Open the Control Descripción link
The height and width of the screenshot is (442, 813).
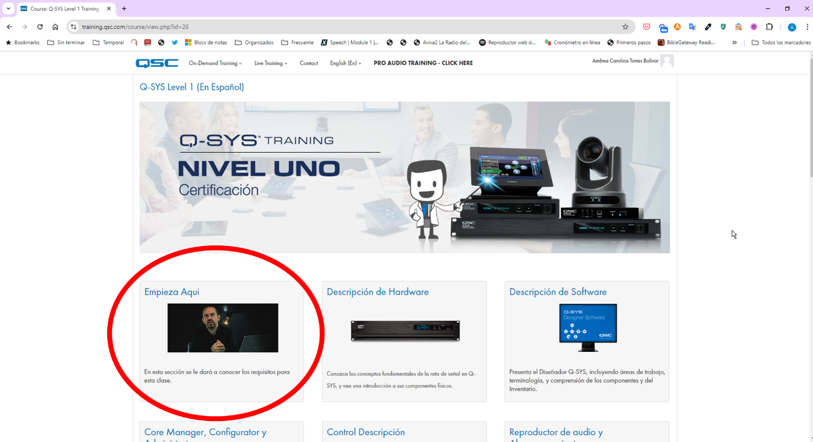(366, 432)
